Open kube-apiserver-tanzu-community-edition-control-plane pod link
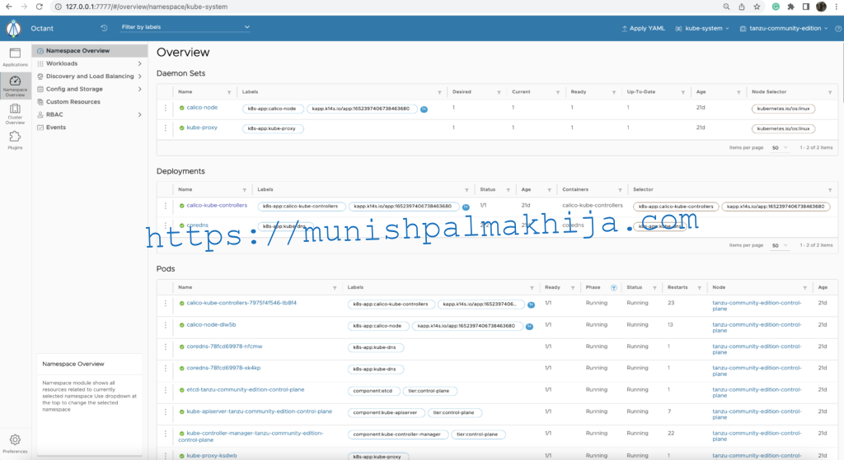Screen dimensions: 844x460 click(x=260, y=411)
